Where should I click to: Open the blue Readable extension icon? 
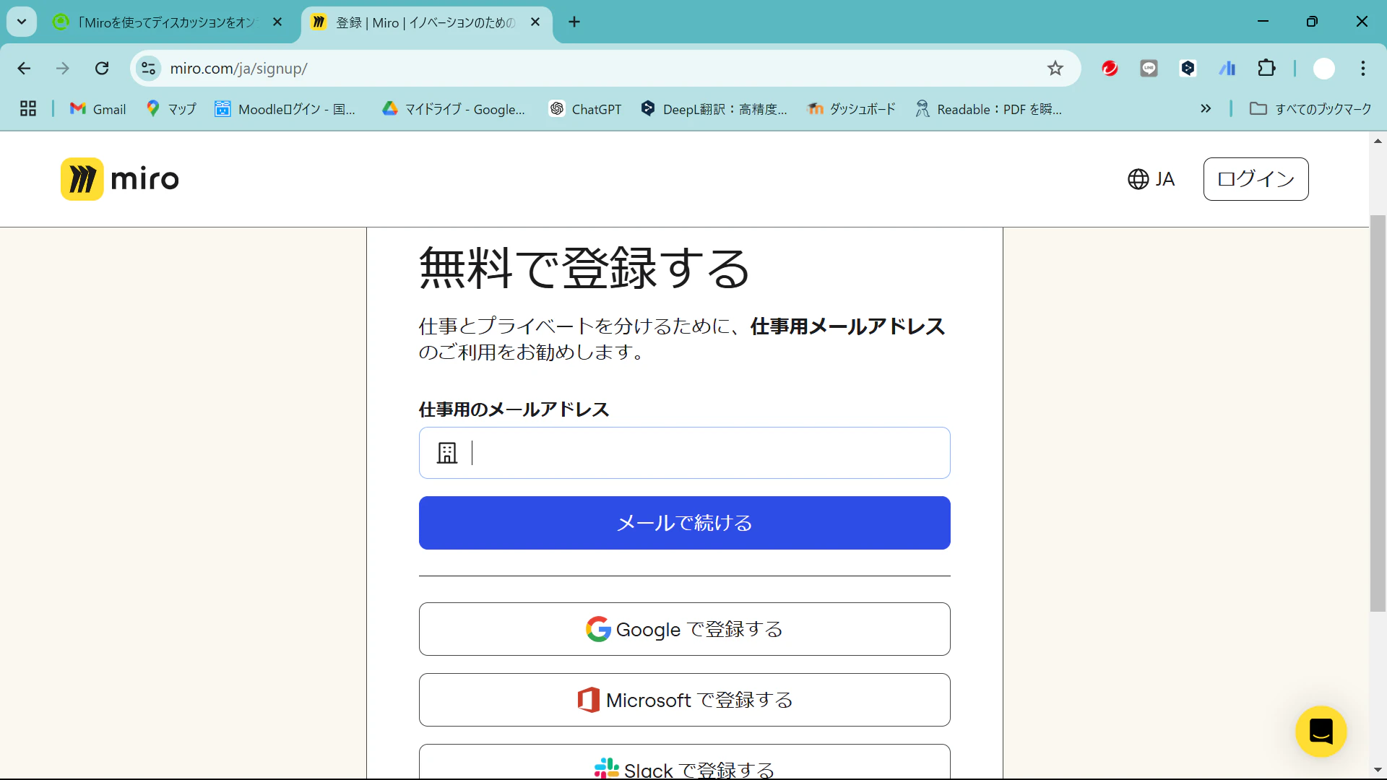tap(1227, 69)
